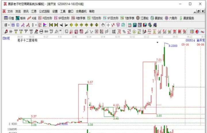Viewport: 207px width, 133px height.
Task: Step chart left with black arrow
Action: point(61,25)
